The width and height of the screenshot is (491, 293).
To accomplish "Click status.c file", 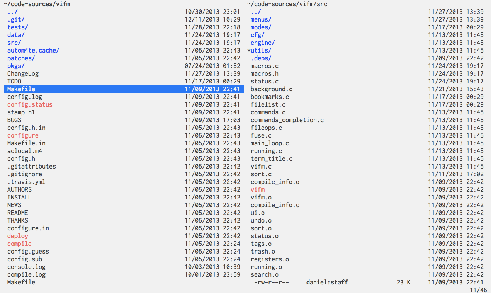I will (265, 81).
